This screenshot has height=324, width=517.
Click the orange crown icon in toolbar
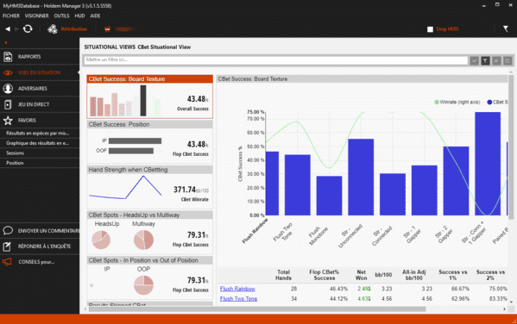click(x=107, y=29)
